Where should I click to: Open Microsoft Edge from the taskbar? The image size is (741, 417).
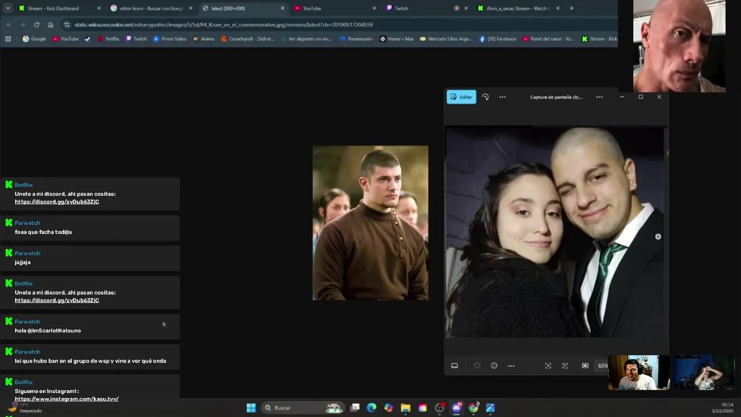coord(372,408)
